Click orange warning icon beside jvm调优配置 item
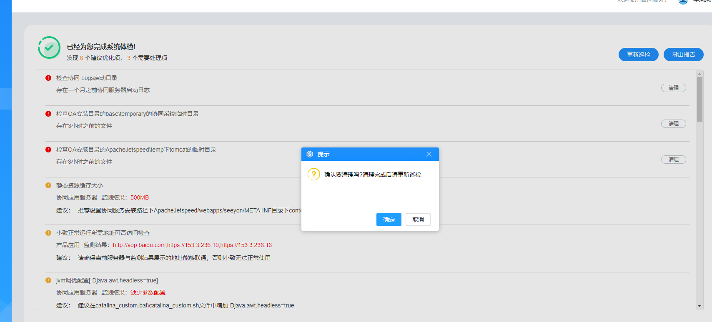Image resolution: width=712 pixels, height=322 pixels. [48, 280]
